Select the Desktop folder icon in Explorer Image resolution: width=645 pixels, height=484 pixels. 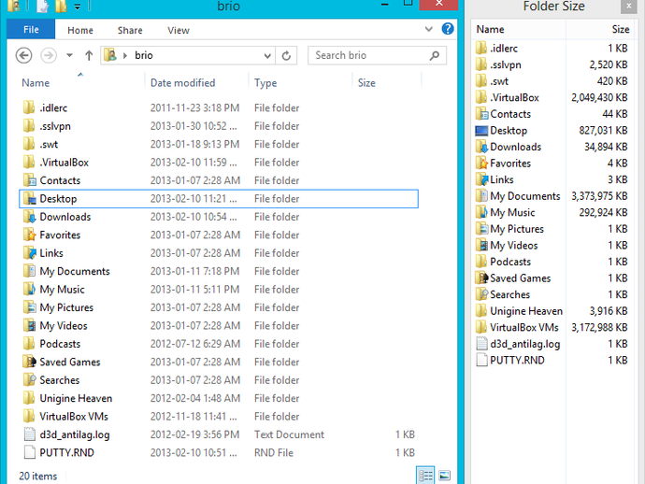[30, 199]
